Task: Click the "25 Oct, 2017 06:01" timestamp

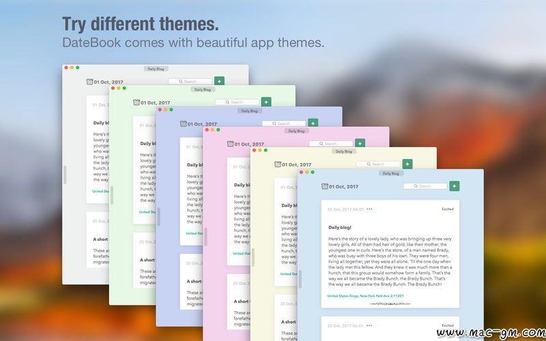Action: pos(345,326)
